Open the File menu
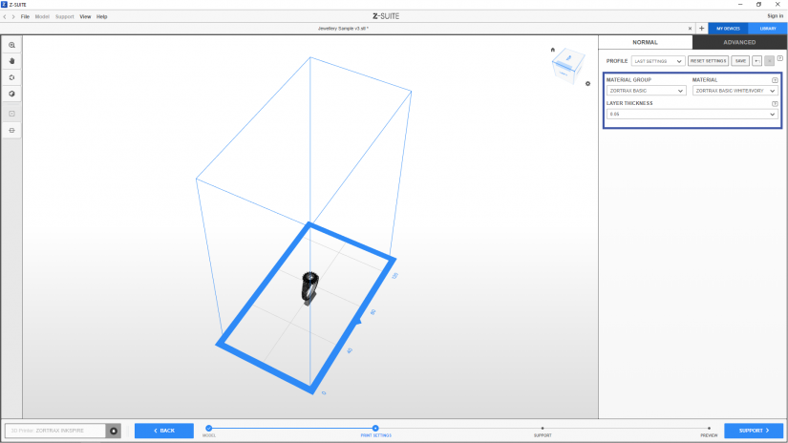Image resolution: width=788 pixels, height=443 pixels. pyautogui.click(x=25, y=16)
